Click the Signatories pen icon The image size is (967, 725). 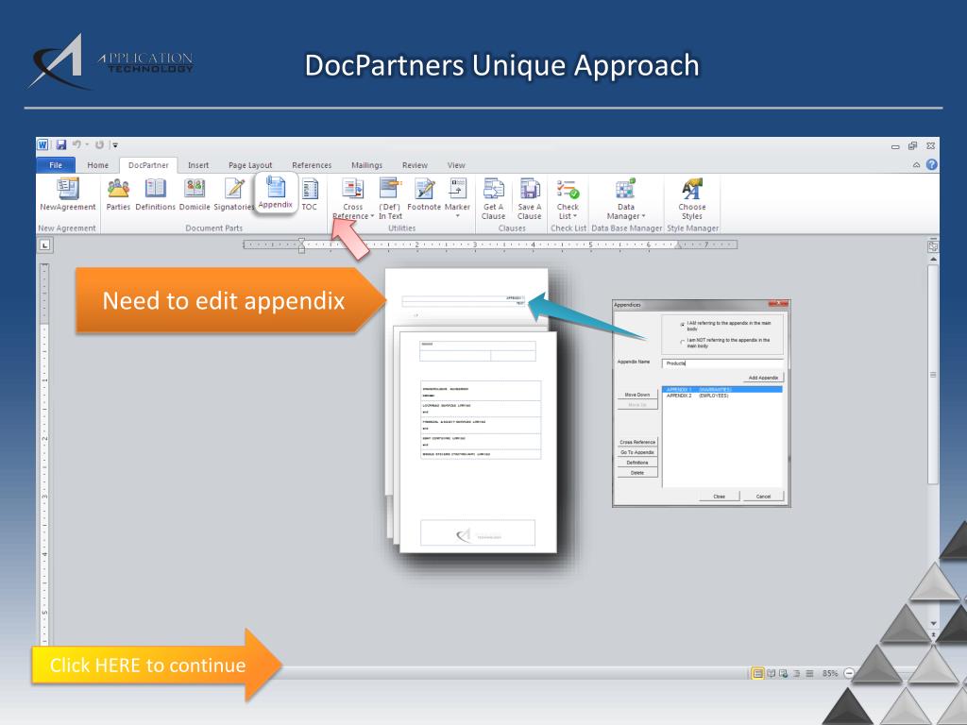point(234,188)
